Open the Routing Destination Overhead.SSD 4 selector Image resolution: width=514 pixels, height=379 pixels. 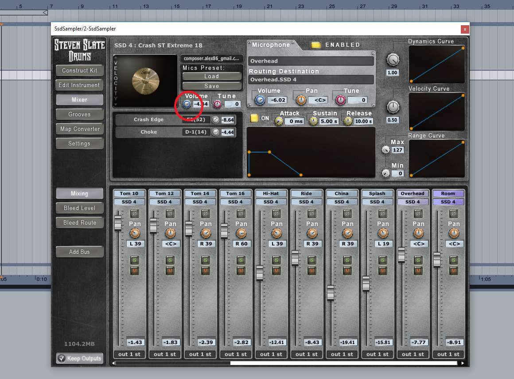311,80
